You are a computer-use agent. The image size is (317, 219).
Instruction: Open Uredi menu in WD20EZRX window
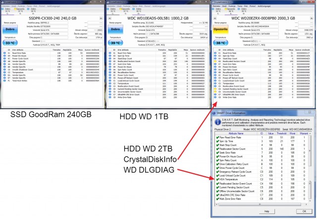[x=224, y=6]
